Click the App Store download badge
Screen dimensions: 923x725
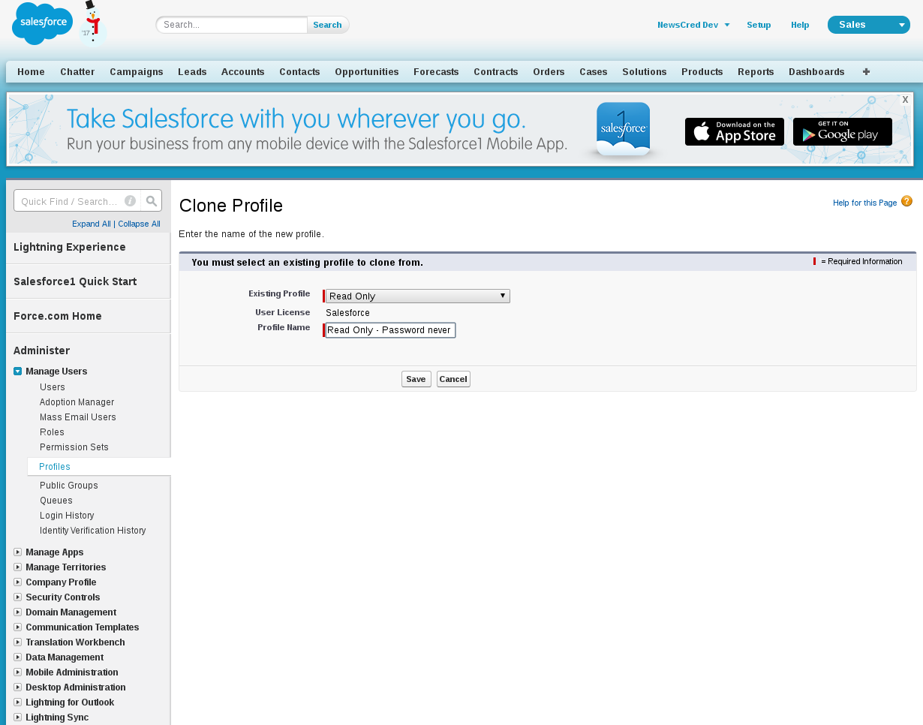click(735, 132)
